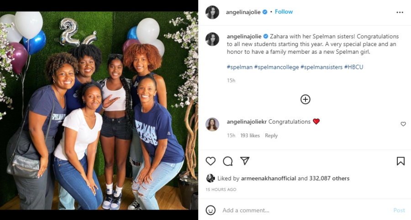
Task: Visit the #HBCU hashtag page
Action: click(353, 67)
